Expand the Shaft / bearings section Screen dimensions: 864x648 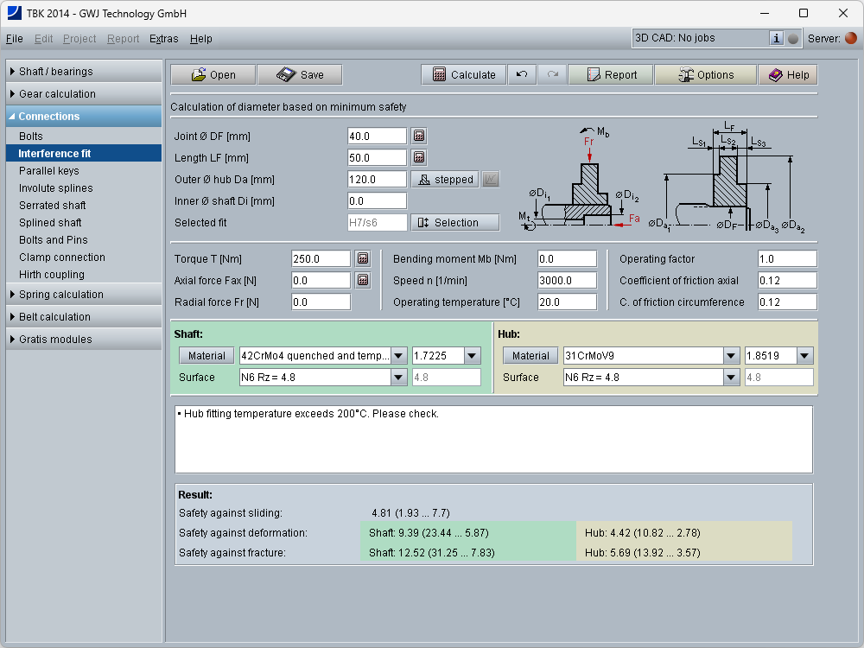(x=83, y=72)
